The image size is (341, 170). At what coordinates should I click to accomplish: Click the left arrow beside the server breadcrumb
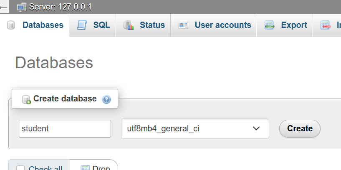pos(4,7)
